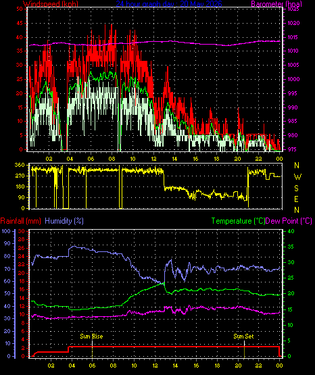Image resolution: width=315 pixels, height=375 pixels.
Task: Click the 180 wind direction scale value
Action: click(x=20, y=186)
